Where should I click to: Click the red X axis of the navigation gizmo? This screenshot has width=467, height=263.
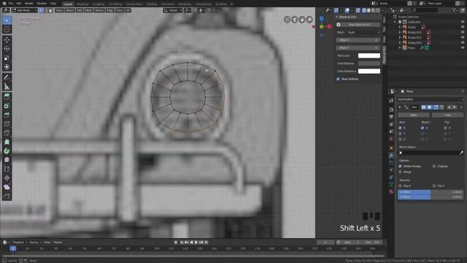click(329, 27)
